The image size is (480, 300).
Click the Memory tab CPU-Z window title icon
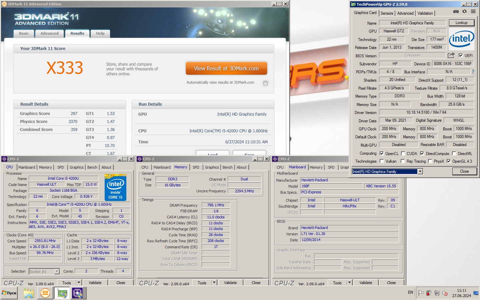(x=140, y=159)
